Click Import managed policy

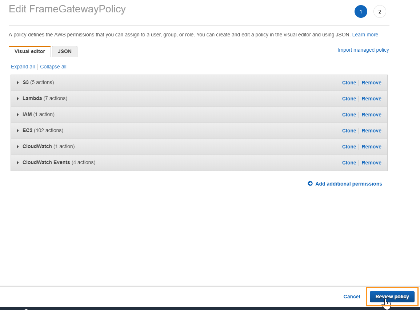pos(363,50)
